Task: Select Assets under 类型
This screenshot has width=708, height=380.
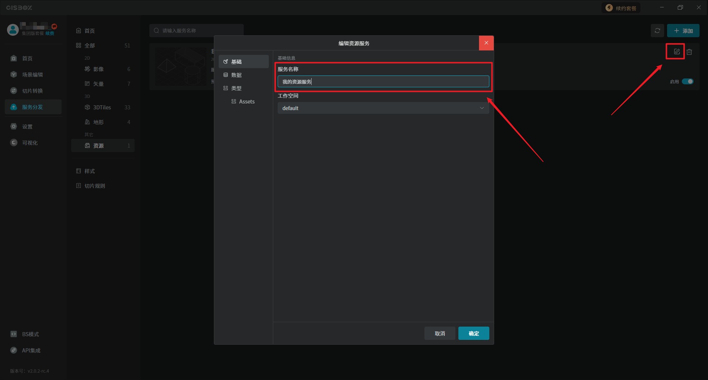Action: (x=247, y=101)
